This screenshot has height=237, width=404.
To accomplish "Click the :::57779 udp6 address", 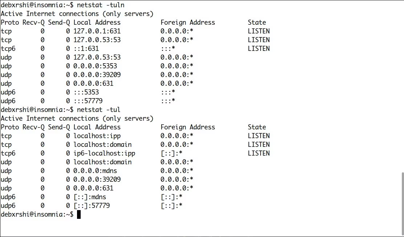I will (x=88, y=101).
